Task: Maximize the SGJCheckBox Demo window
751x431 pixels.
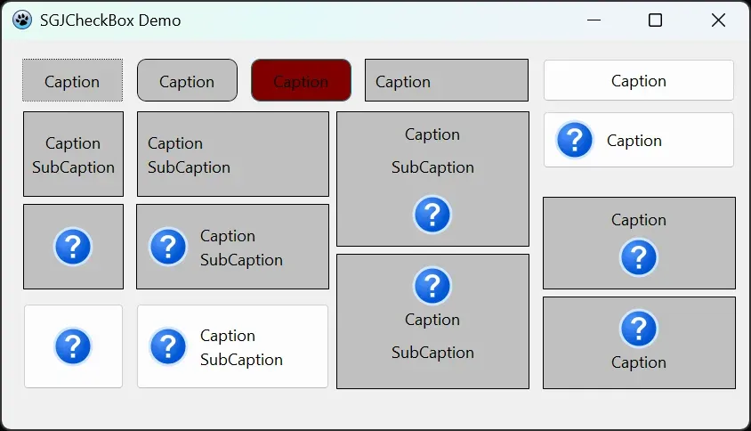Action: (x=655, y=20)
